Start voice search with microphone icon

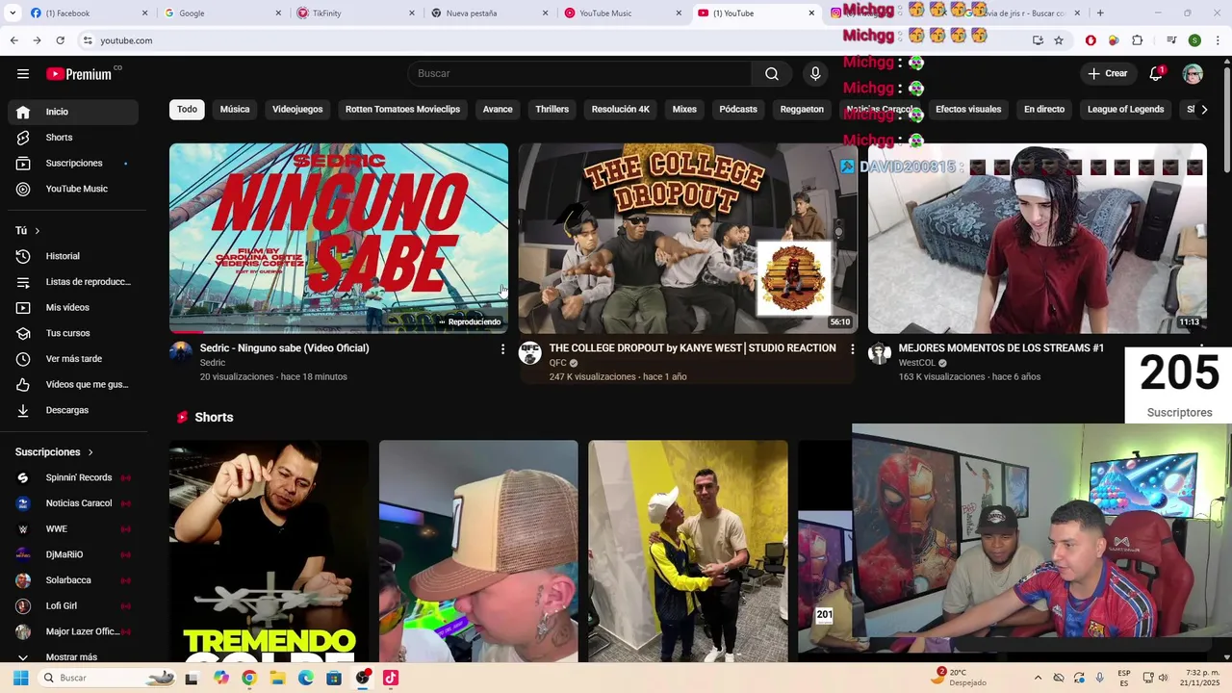pyautogui.click(x=815, y=74)
